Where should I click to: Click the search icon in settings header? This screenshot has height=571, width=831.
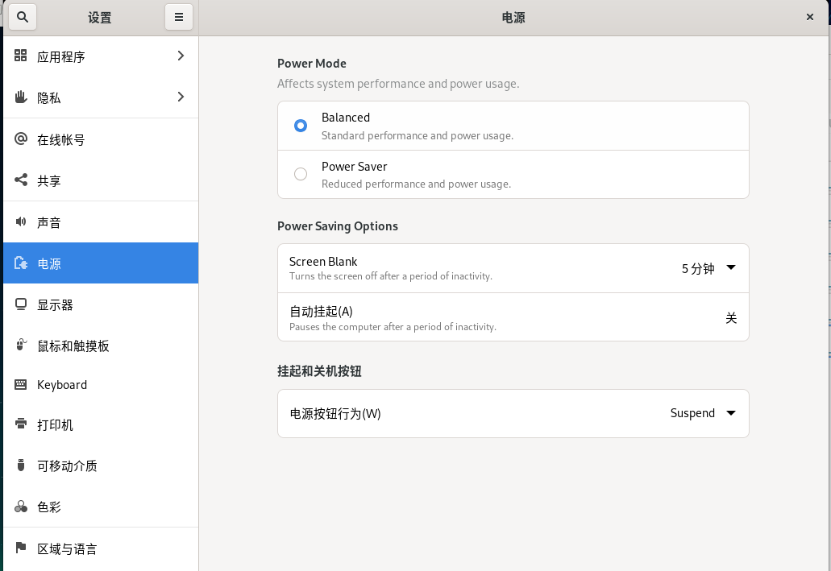pos(23,17)
